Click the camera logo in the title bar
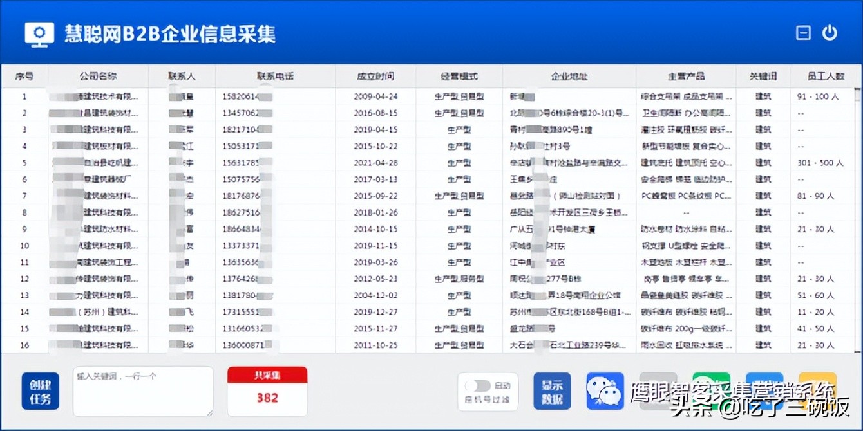 click(x=39, y=33)
